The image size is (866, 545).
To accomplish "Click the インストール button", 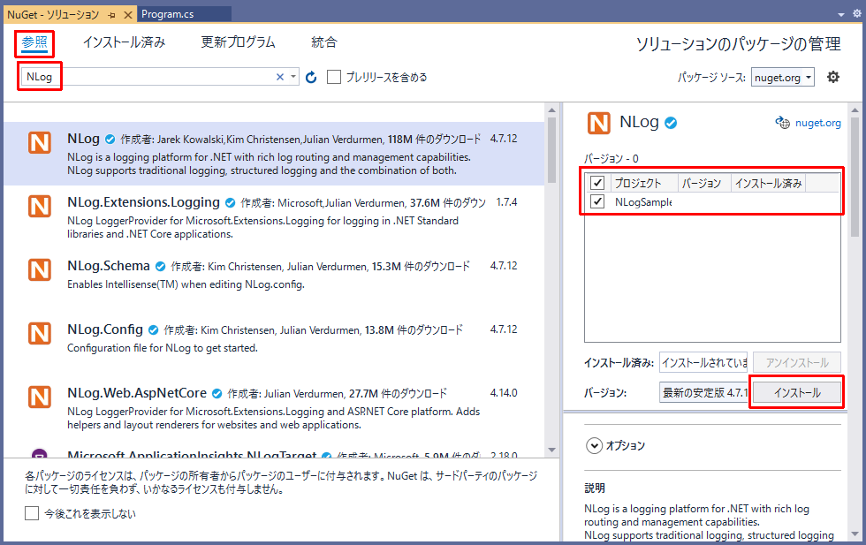I will tap(796, 391).
